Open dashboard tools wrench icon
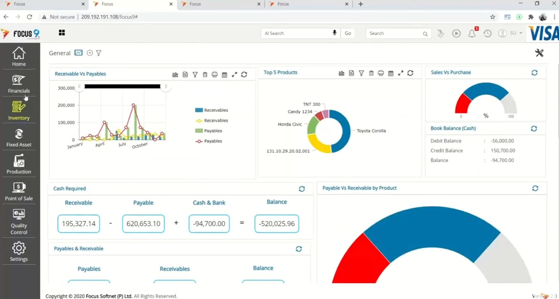Viewport: 559px width, 299px height. [x=539, y=53]
